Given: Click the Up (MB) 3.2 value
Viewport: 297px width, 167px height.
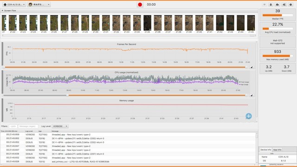Looking at the screenshot, I should pos(269,67).
